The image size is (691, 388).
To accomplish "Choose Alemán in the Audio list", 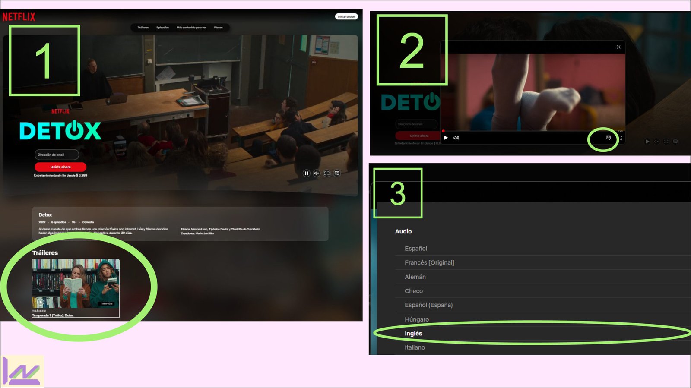I will point(543,277).
